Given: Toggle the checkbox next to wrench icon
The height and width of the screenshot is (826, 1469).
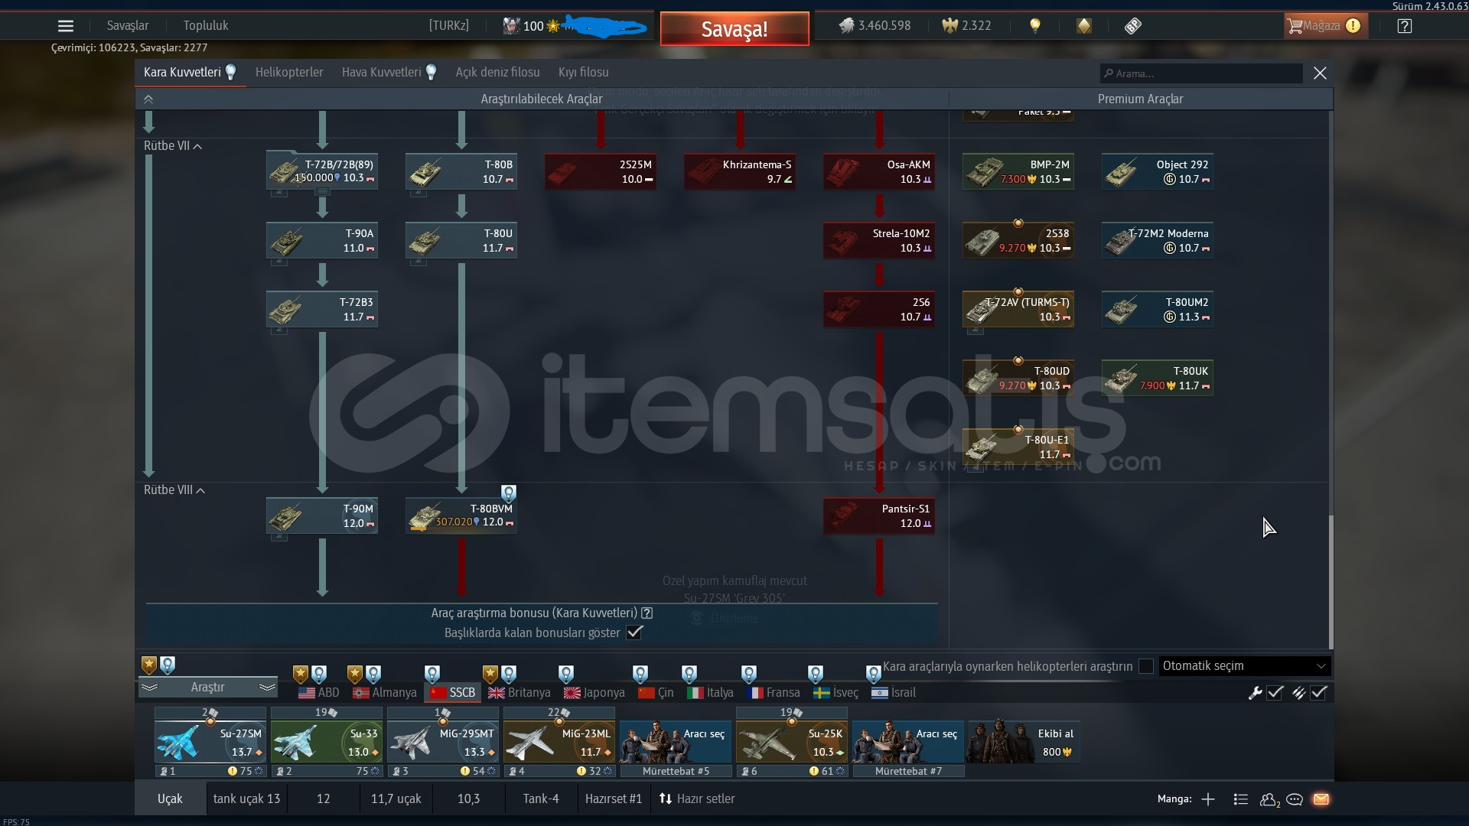Looking at the screenshot, I should click(x=1275, y=693).
